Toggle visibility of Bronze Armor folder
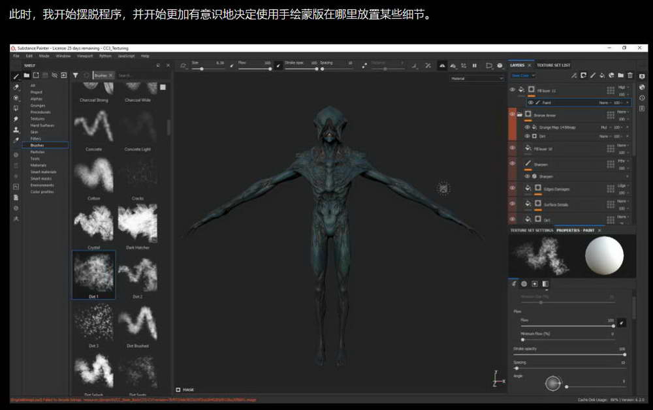653x410 pixels. (x=512, y=114)
